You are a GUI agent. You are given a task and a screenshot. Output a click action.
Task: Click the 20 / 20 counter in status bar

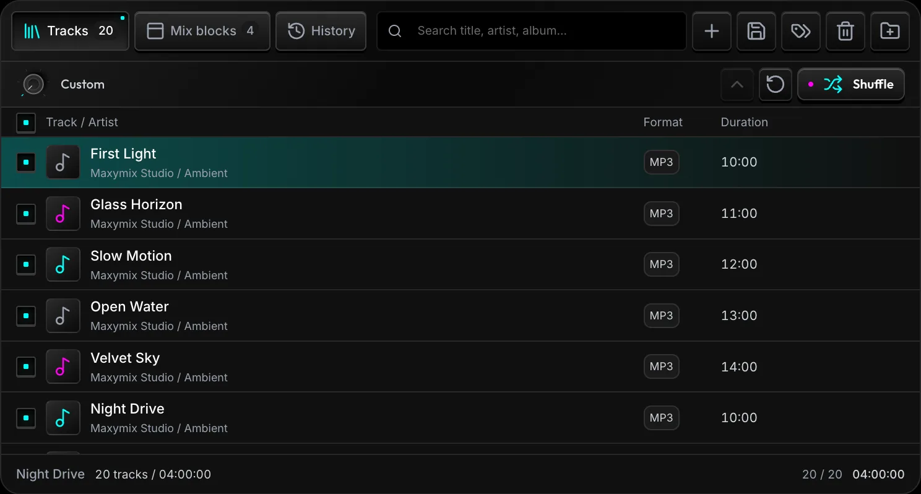(x=822, y=474)
